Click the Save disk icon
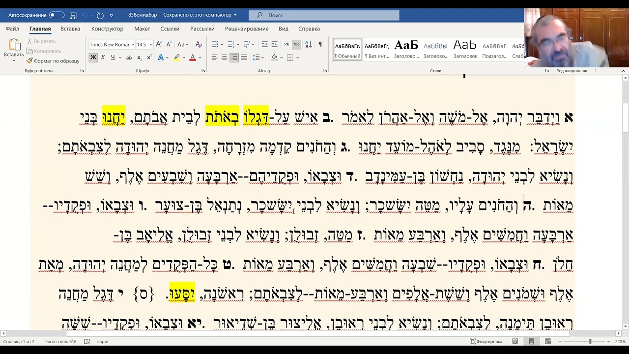The image size is (629, 354). (x=73, y=15)
